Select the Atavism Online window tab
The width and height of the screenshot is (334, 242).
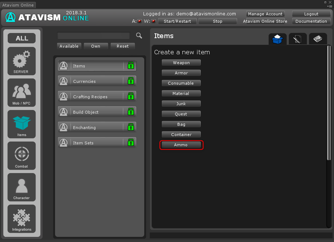18,5
